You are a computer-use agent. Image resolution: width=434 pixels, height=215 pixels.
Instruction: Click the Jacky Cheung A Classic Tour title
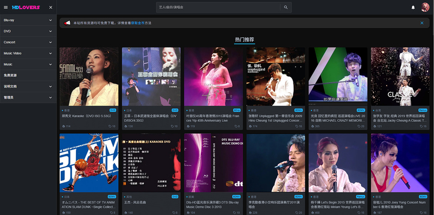[400, 118]
